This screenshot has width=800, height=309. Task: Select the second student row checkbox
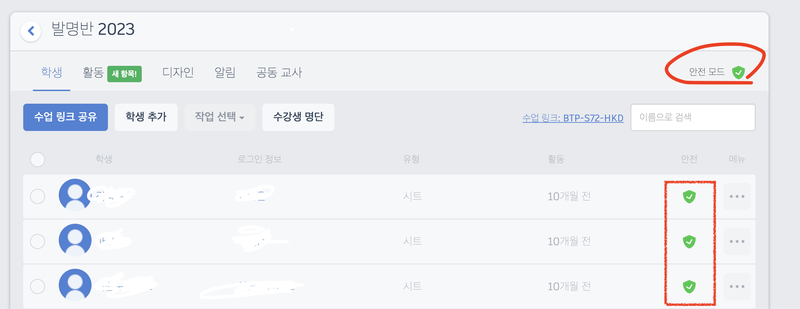pos(38,241)
